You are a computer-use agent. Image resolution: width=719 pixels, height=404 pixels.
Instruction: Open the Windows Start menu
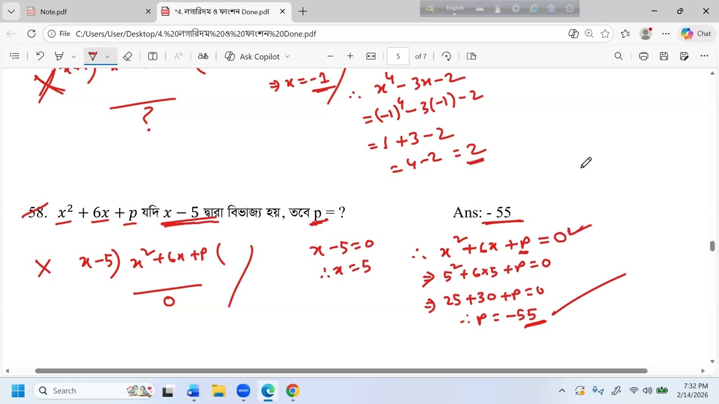click(x=18, y=391)
